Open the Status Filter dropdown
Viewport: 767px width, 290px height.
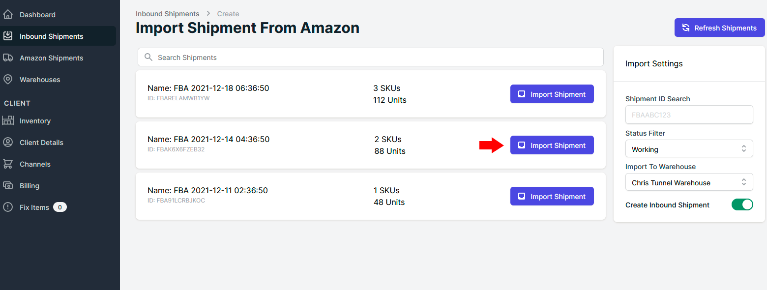click(689, 149)
